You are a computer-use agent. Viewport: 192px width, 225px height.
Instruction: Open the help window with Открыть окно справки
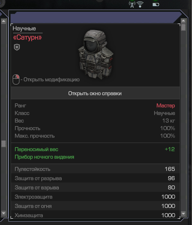(95, 93)
